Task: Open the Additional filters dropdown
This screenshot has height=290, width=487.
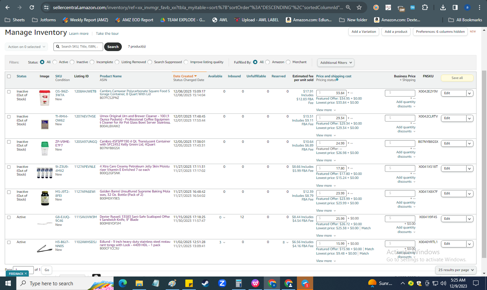Action: coord(336,62)
